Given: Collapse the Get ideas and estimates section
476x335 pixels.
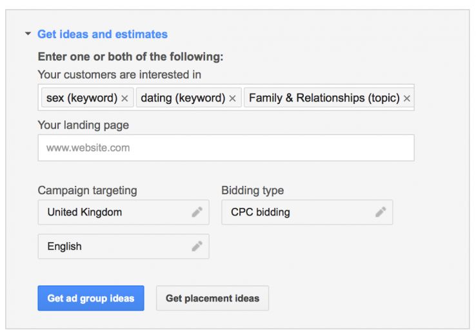Looking at the screenshot, I should 28,34.
